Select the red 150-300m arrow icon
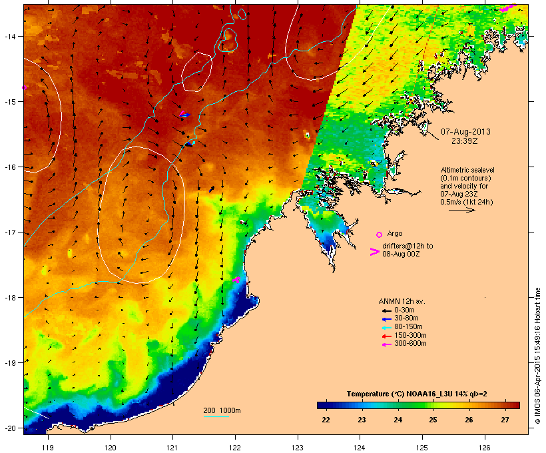 [386, 336]
